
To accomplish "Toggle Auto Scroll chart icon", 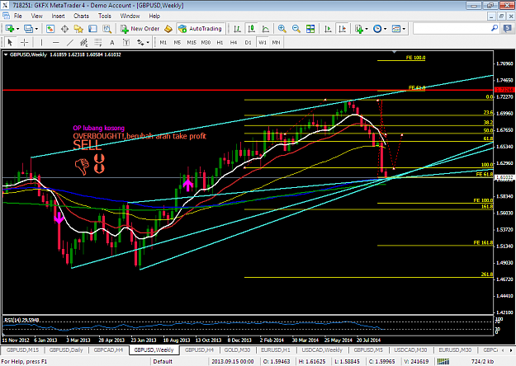I will coord(328,29).
